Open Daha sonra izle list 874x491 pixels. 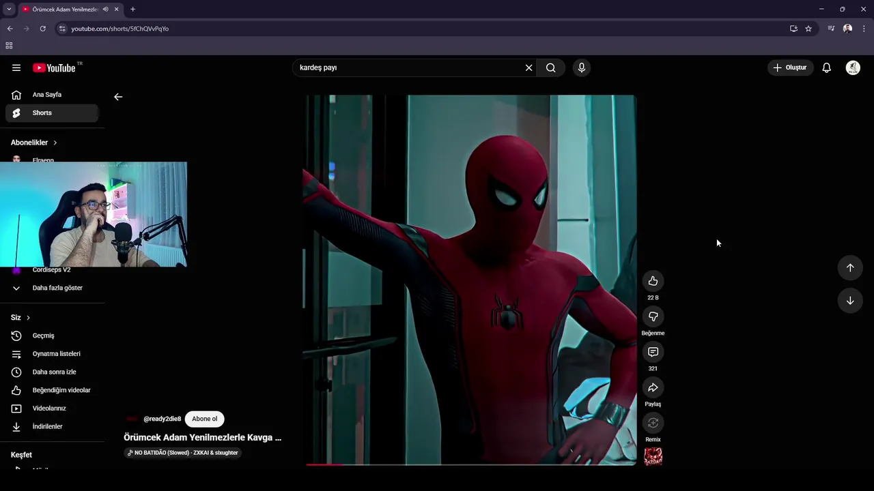pyautogui.click(x=52, y=372)
